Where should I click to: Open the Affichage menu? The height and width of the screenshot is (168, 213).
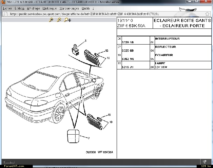[x=33, y=9]
